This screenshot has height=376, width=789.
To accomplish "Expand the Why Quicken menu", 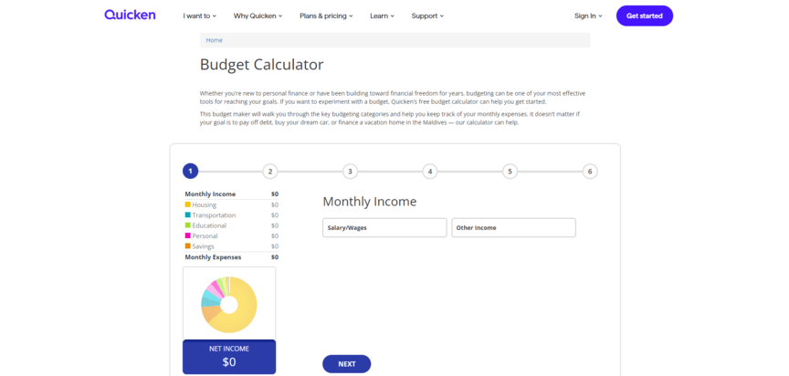I will [x=258, y=16].
